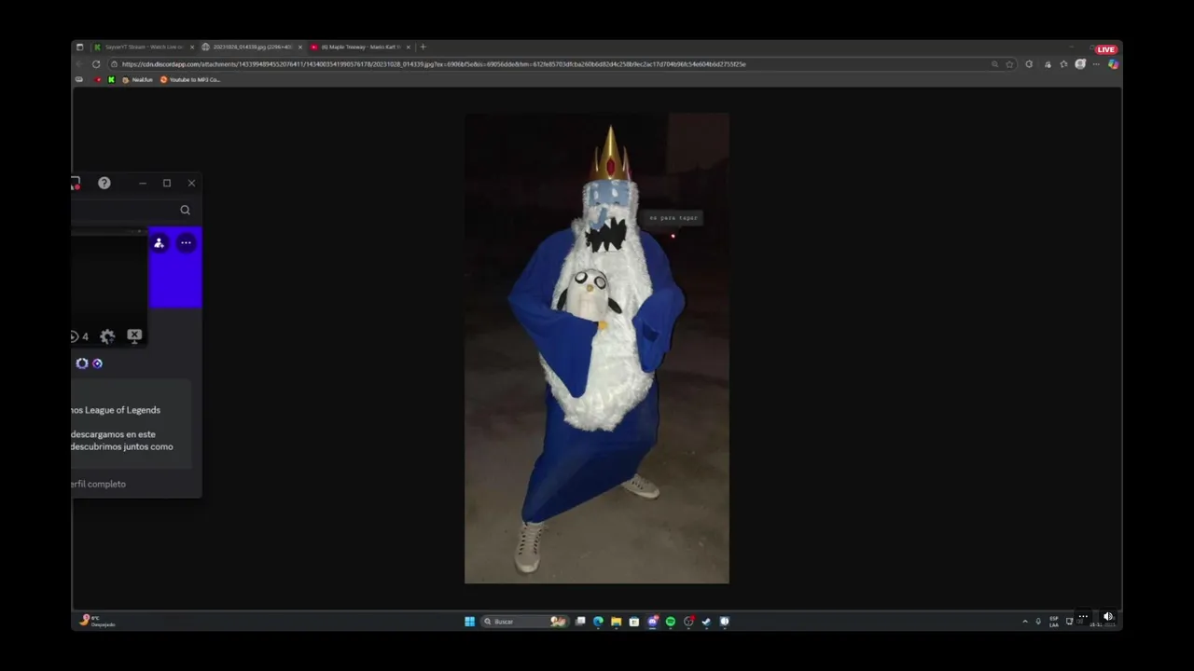Open the favorites list icon

(1063, 64)
